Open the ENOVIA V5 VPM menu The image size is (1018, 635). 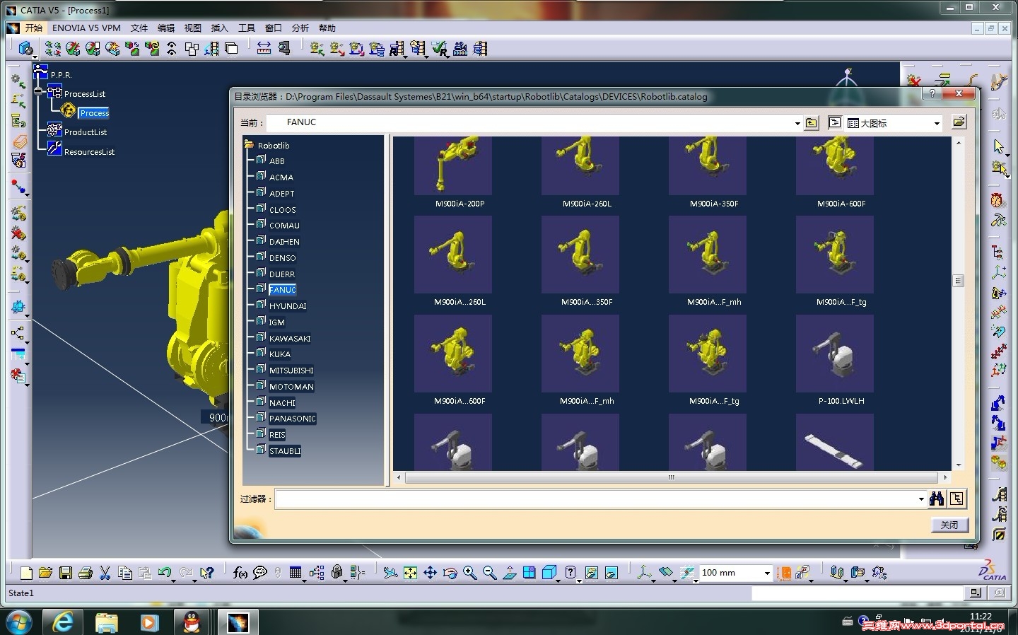[x=86, y=28]
